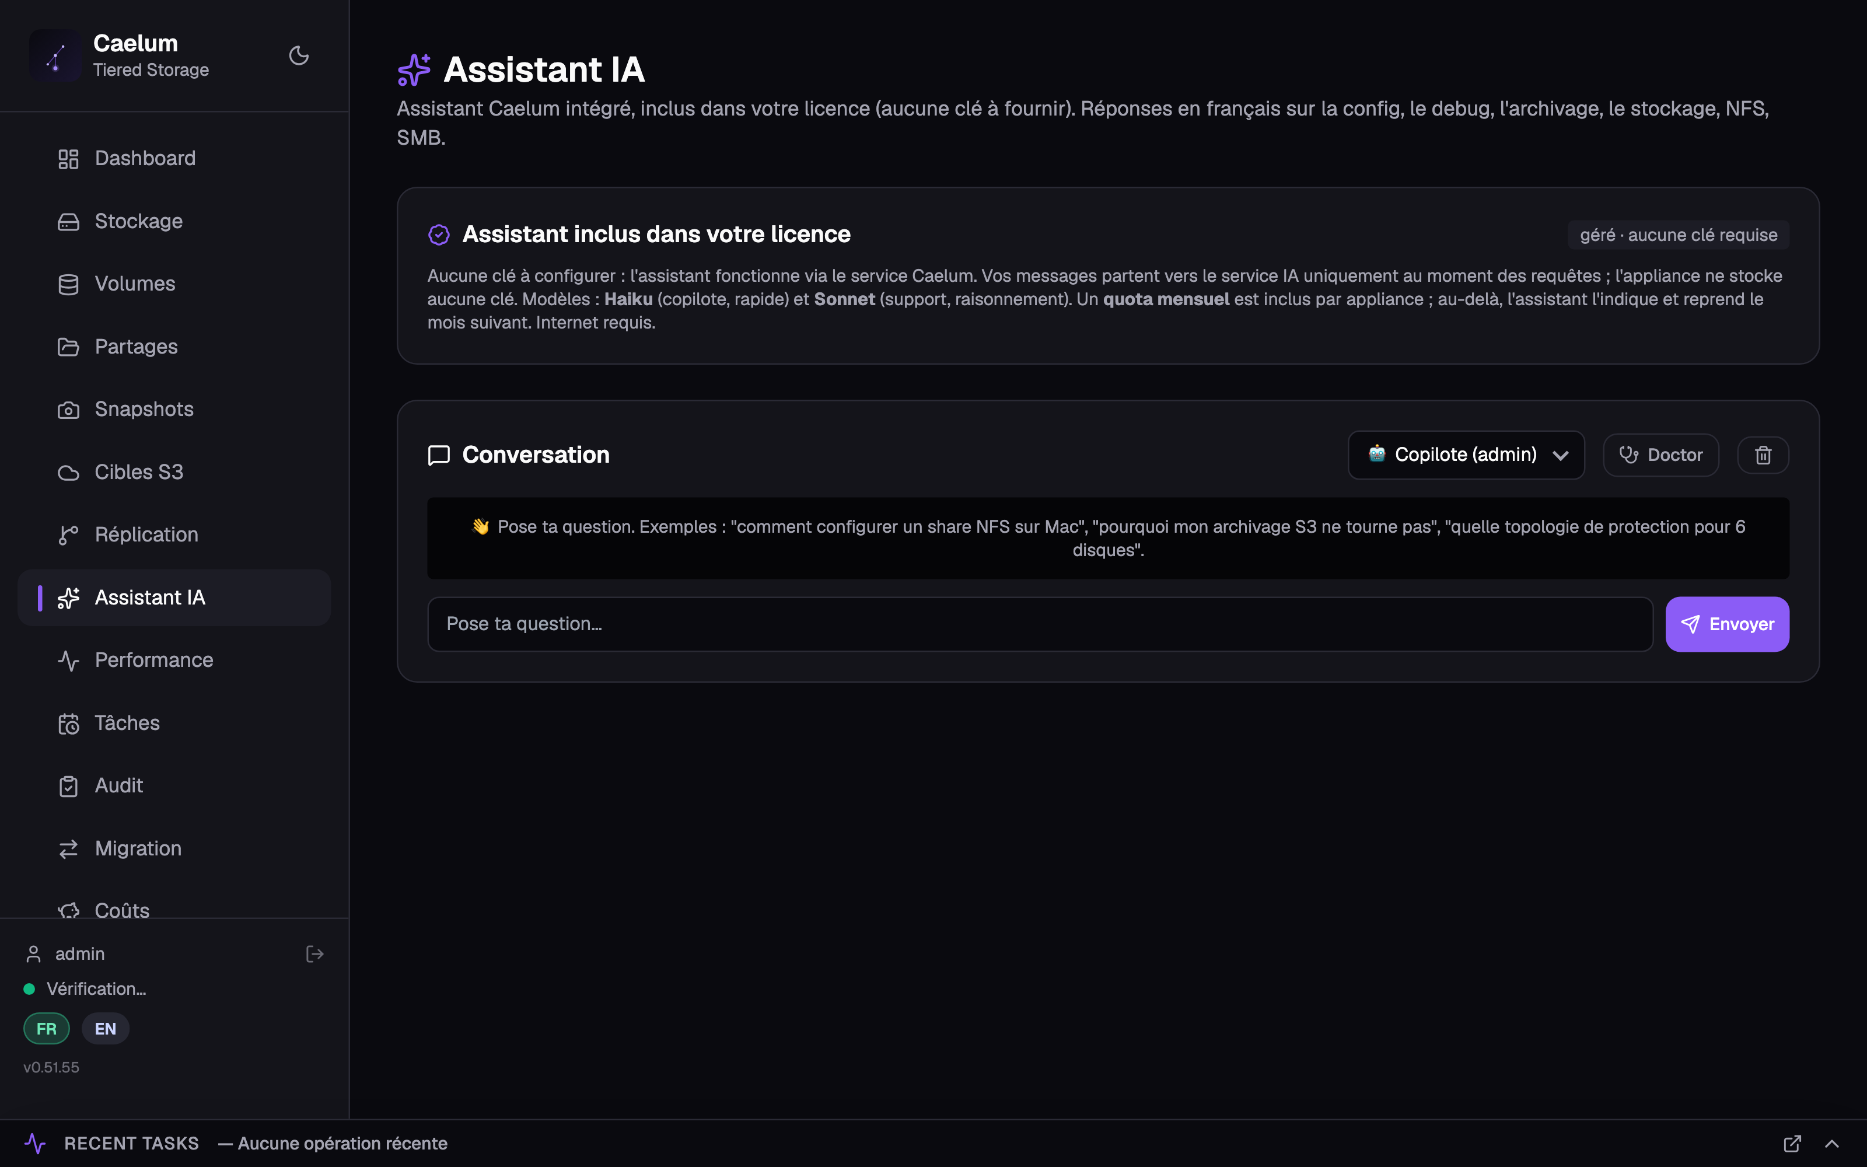
Task: Switch language to FR
Action: 46,1029
